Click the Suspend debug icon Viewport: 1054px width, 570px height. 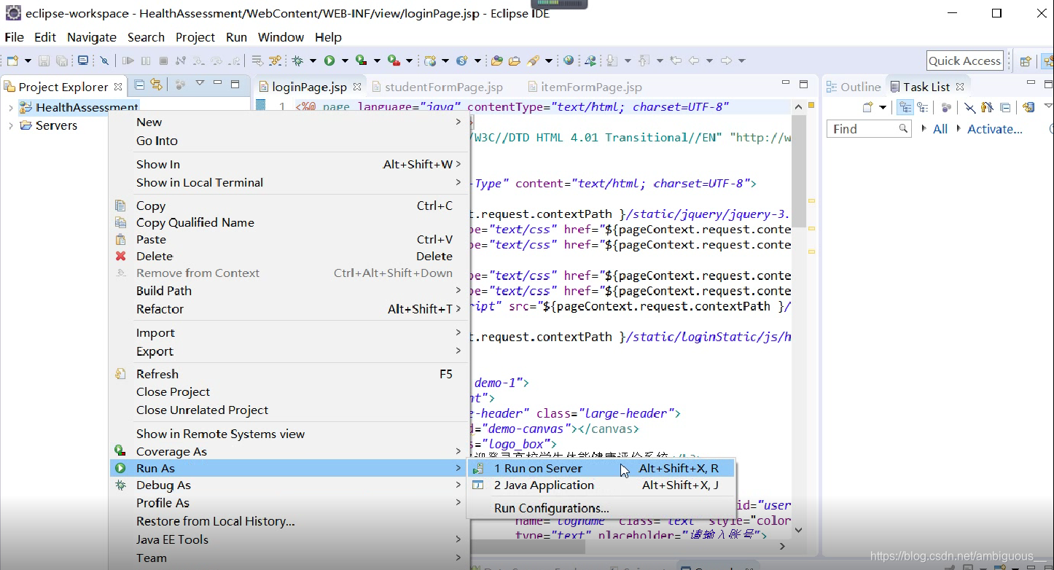(x=146, y=60)
